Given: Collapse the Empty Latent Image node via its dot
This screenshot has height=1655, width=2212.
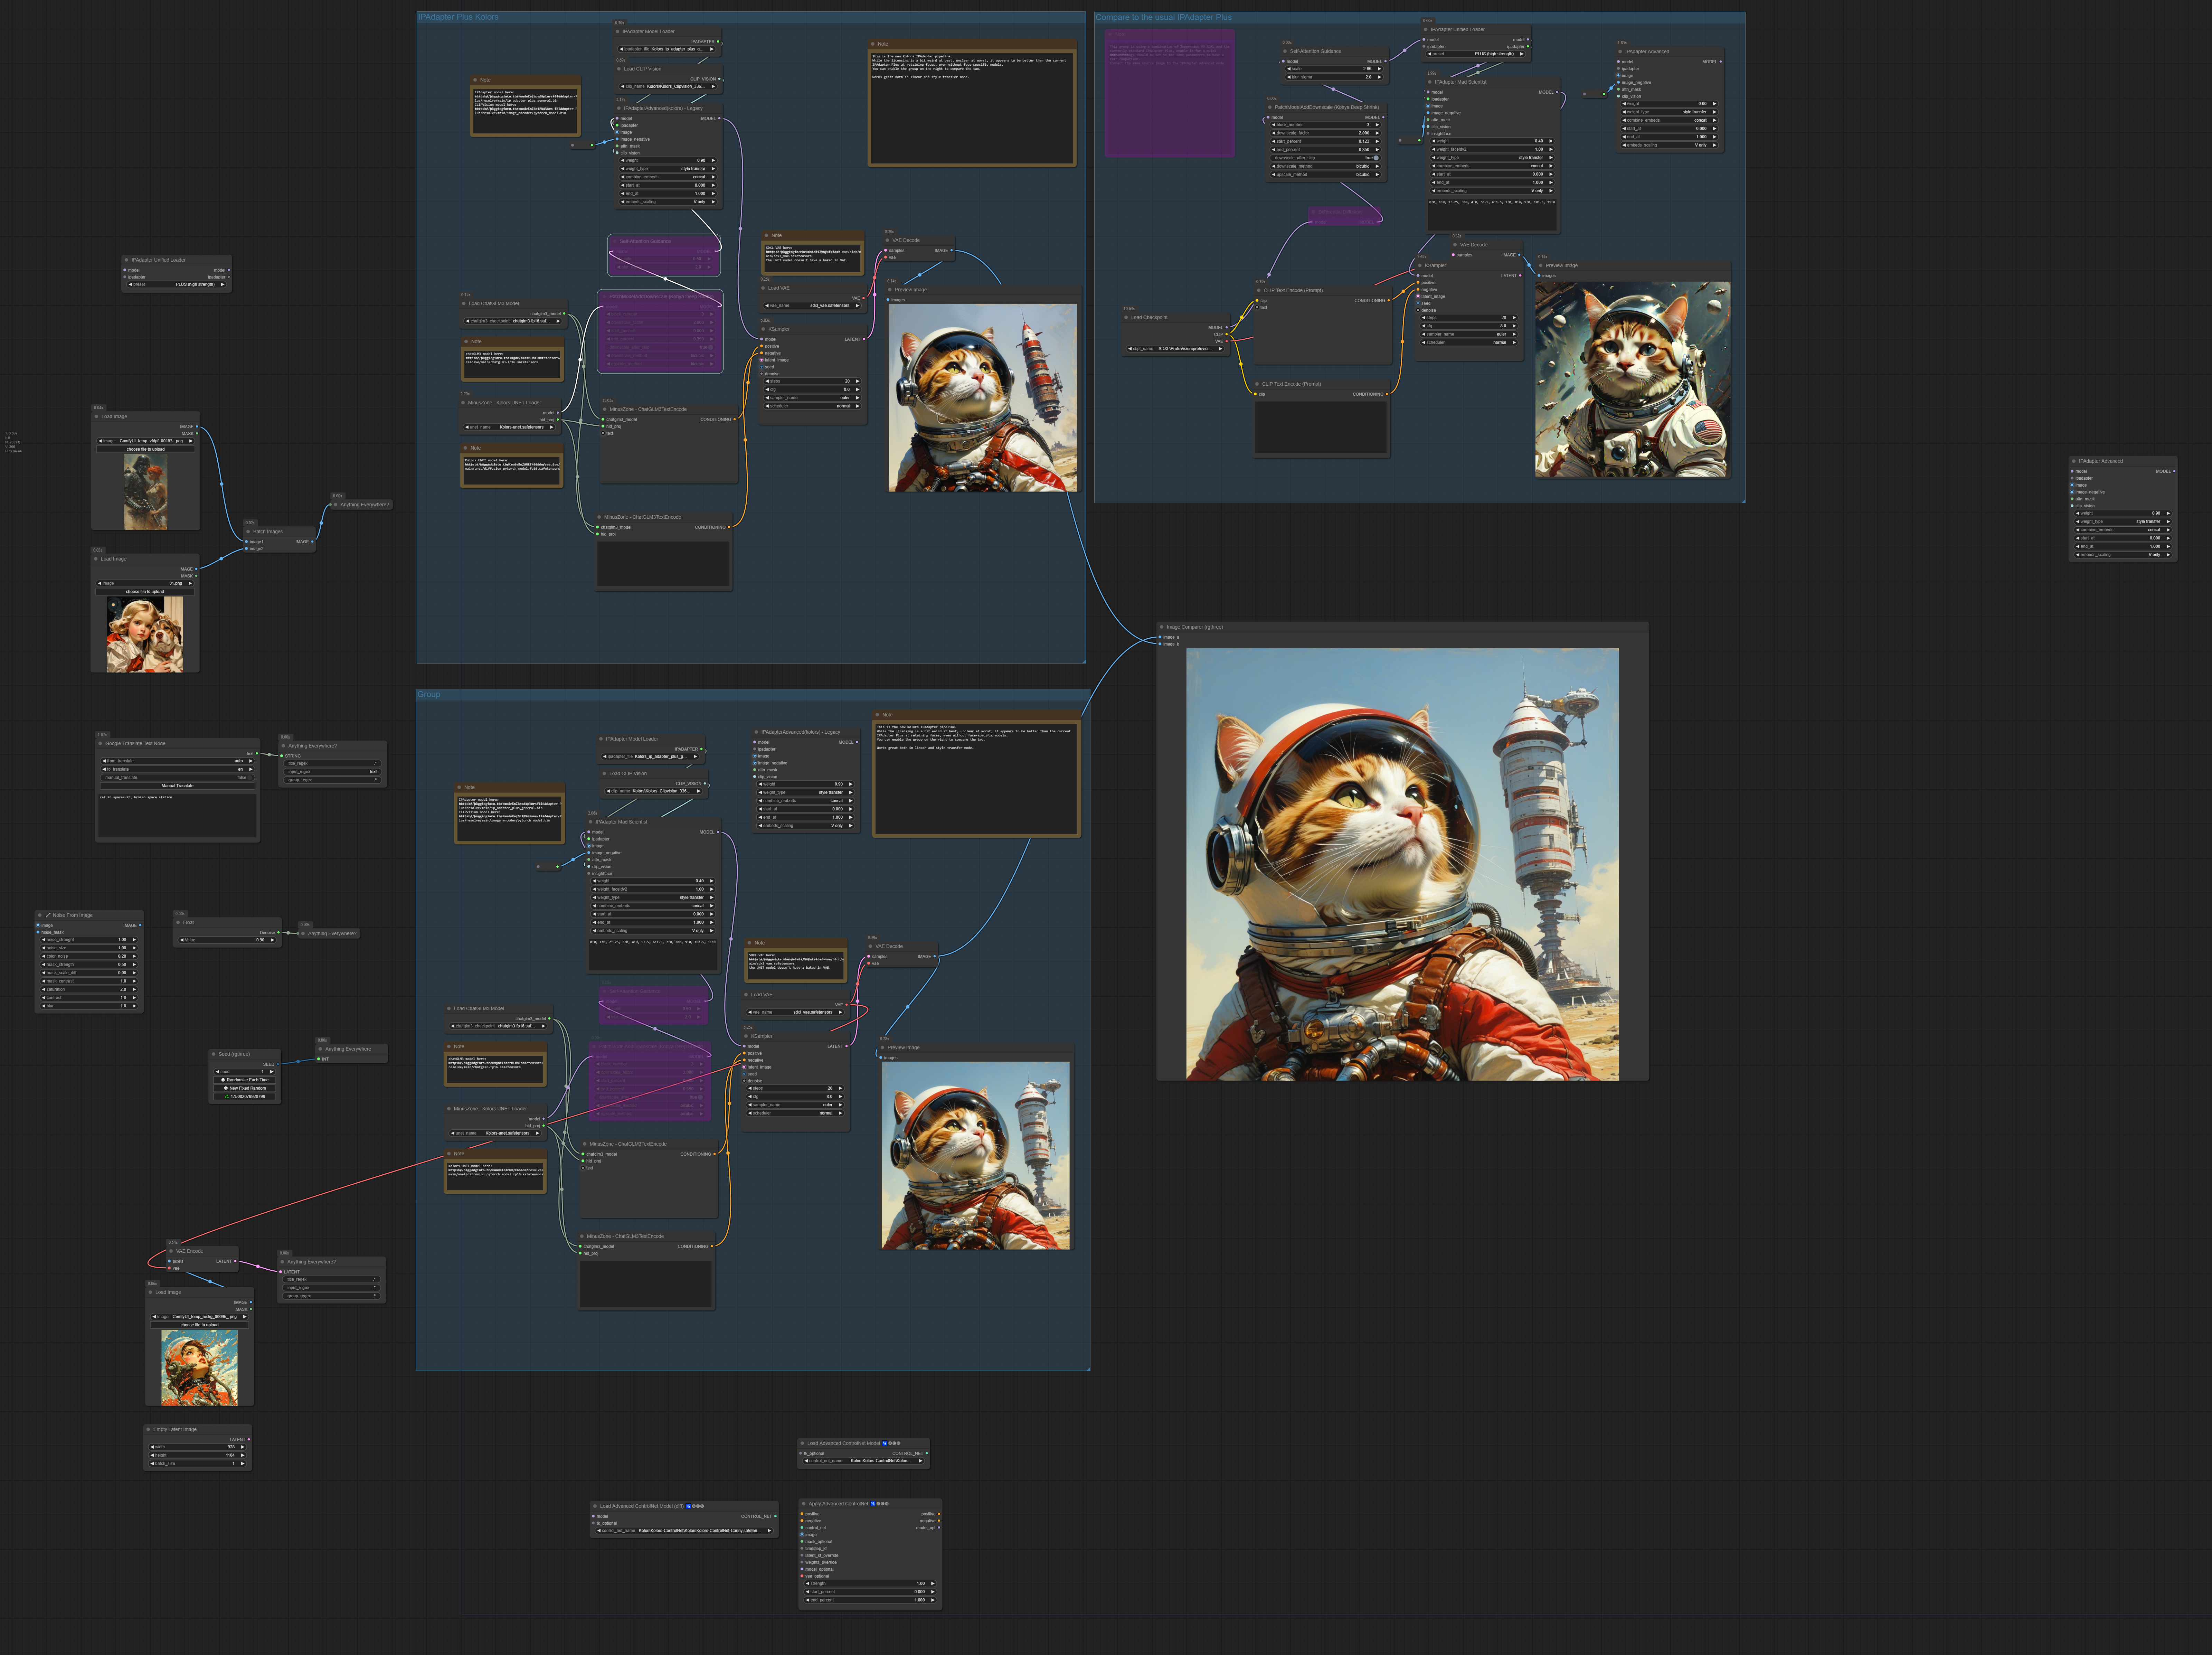Looking at the screenshot, I should (148, 1429).
